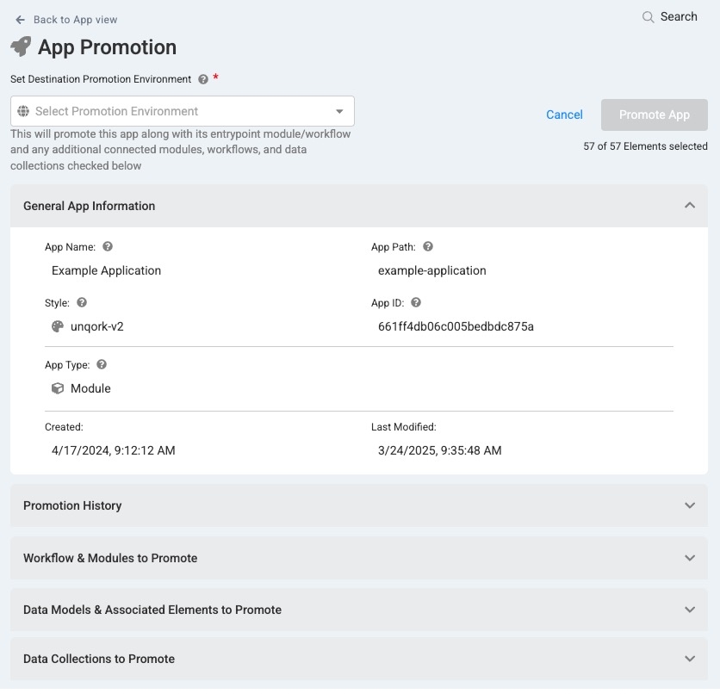This screenshot has height=694, width=720.
Task: Click the rocket icon beside App Promotion
Action: click(x=21, y=46)
